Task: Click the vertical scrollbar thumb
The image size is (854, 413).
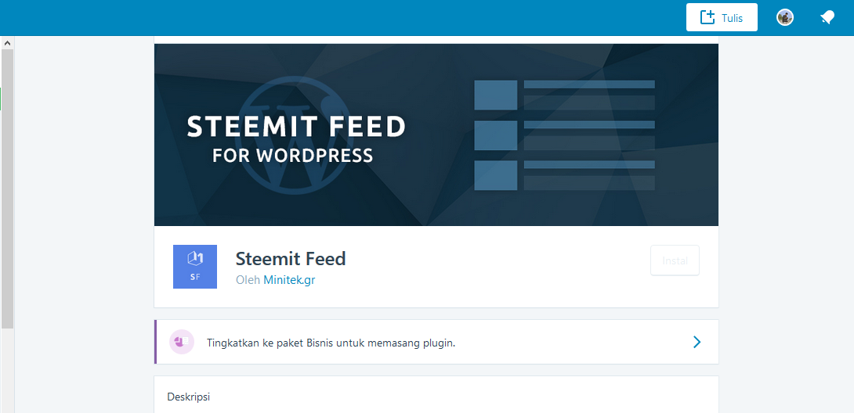Action: [7, 189]
